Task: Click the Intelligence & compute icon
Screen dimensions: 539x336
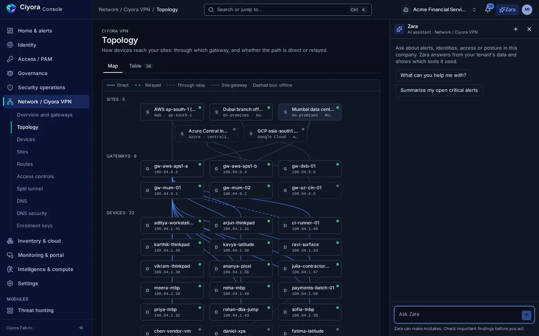Action: click(x=10, y=269)
